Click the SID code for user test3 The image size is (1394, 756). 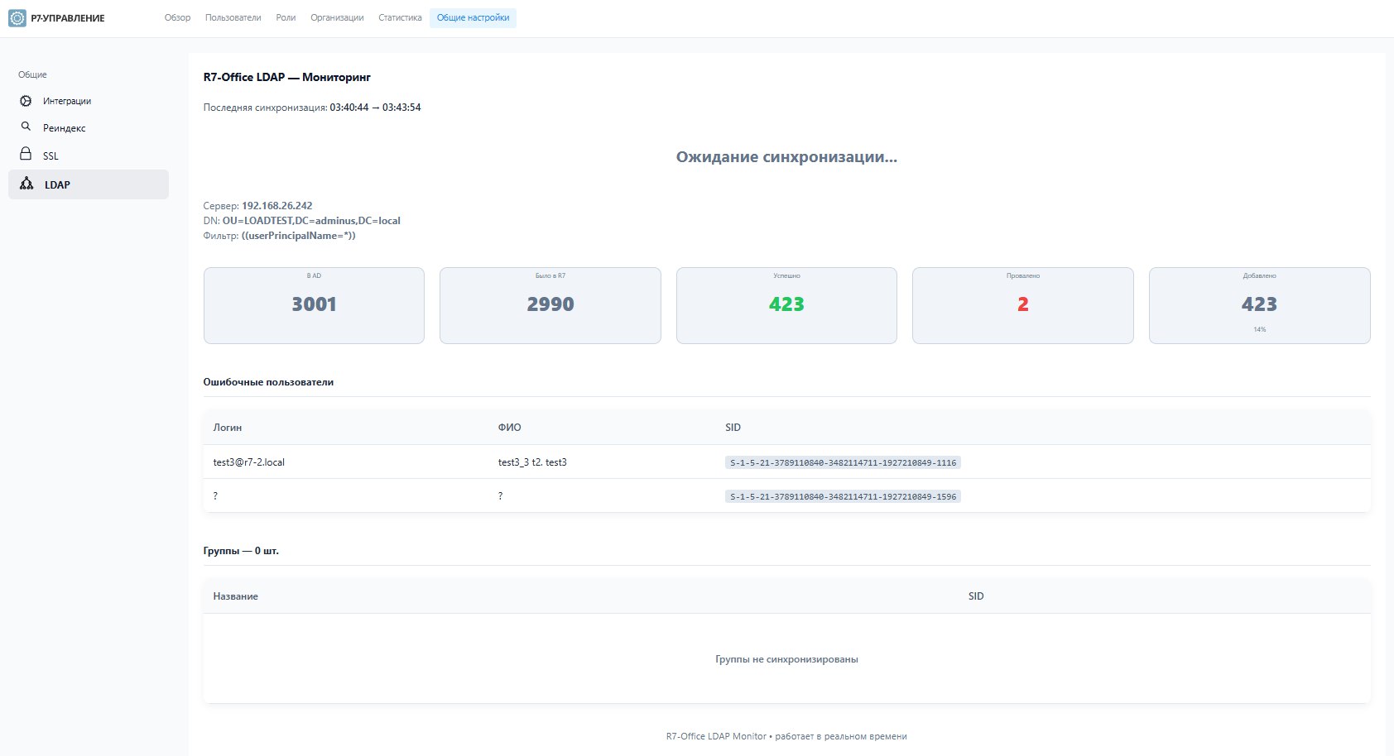pos(842,462)
